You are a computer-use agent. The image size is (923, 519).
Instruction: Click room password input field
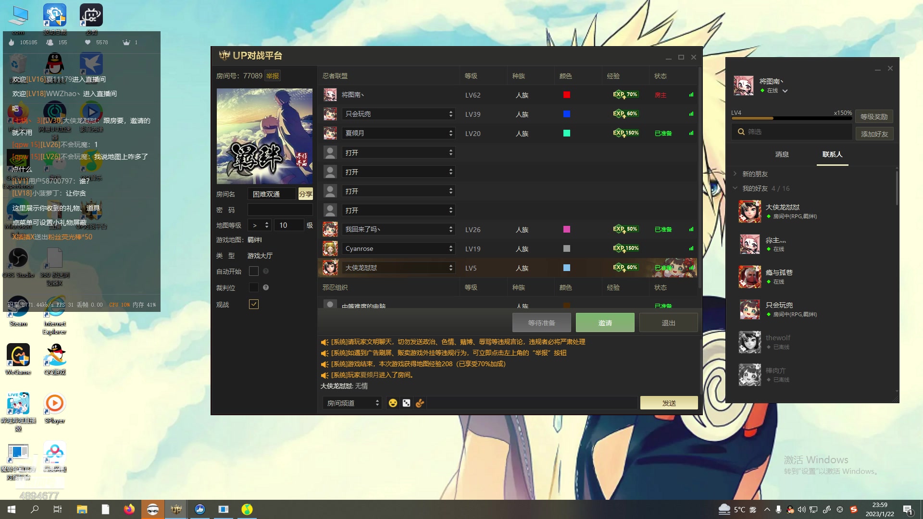pos(280,210)
